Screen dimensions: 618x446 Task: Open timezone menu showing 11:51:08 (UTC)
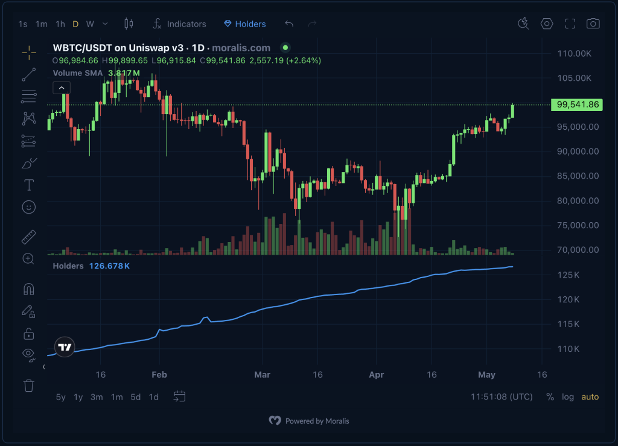(x=502, y=397)
